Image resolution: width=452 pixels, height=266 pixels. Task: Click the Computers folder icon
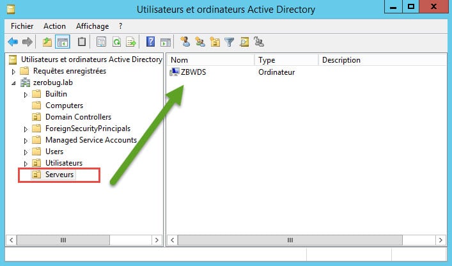pyautogui.click(x=36, y=106)
